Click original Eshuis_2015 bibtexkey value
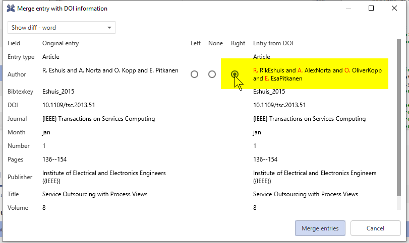Image resolution: width=409 pixels, height=243 pixels. pos(59,92)
